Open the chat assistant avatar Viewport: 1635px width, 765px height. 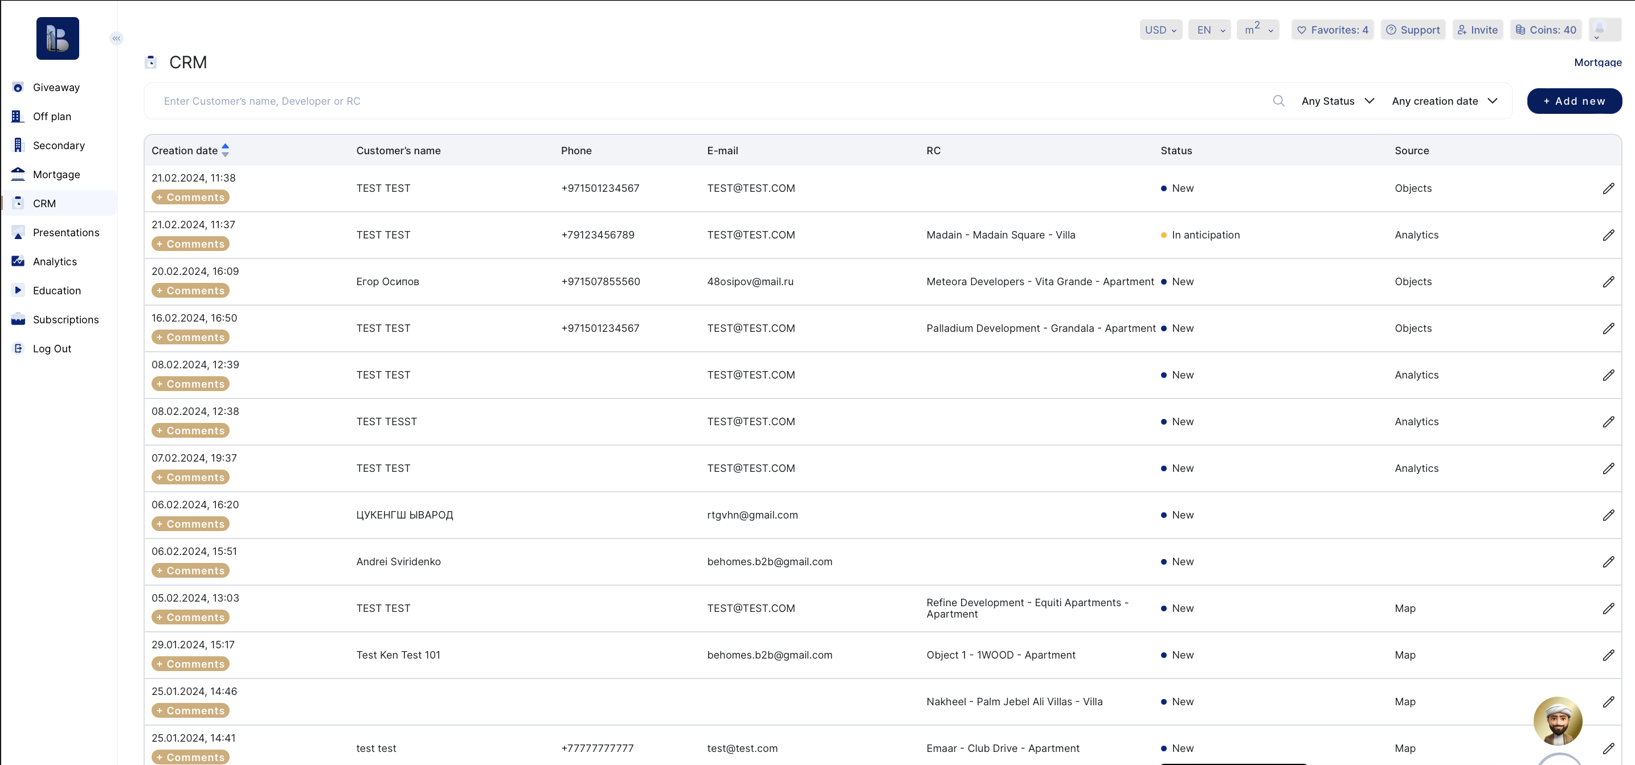coord(1557,721)
